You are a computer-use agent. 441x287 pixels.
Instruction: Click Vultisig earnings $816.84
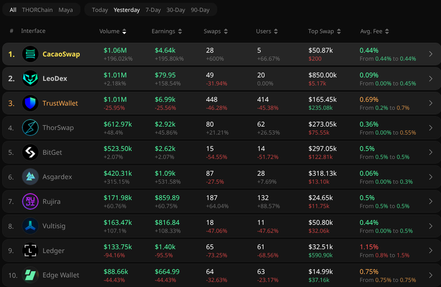(x=167, y=222)
